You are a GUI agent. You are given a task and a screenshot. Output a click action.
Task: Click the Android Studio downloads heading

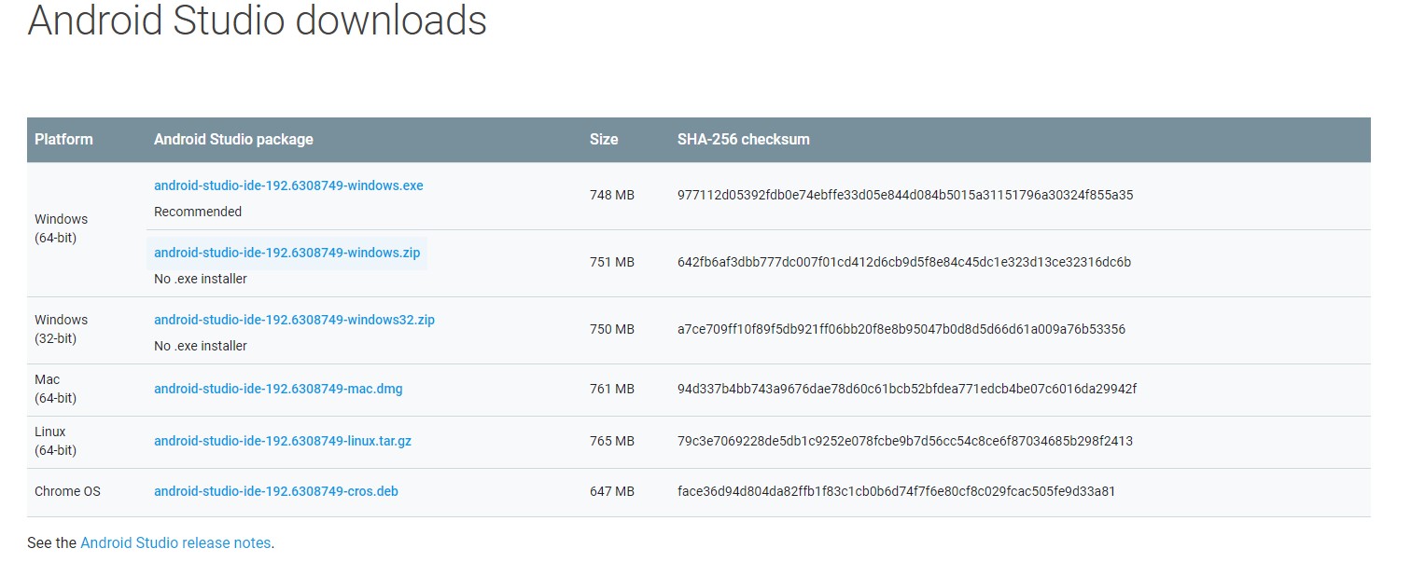click(x=257, y=20)
